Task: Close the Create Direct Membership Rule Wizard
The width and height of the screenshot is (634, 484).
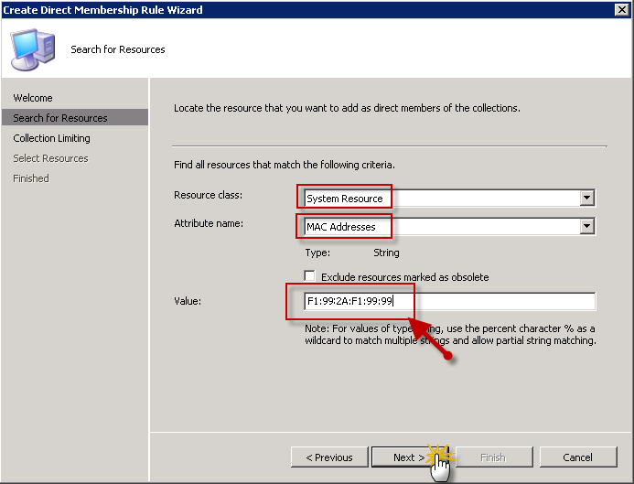Action: 620,9
